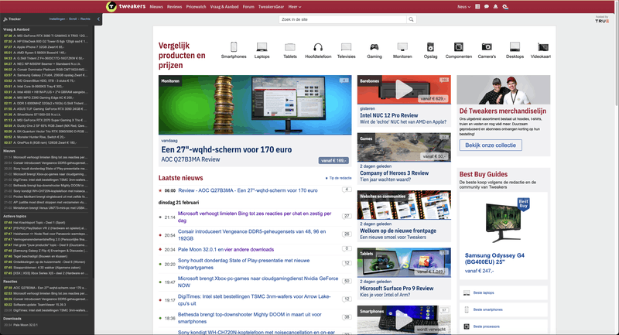Click the AOC monitor featured image
This screenshot has width=619, height=335.
[x=255, y=105]
